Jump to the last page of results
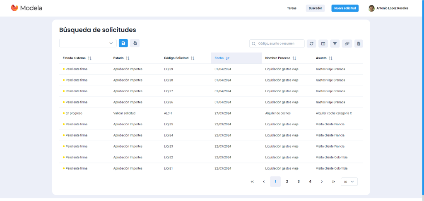 coord(333,182)
